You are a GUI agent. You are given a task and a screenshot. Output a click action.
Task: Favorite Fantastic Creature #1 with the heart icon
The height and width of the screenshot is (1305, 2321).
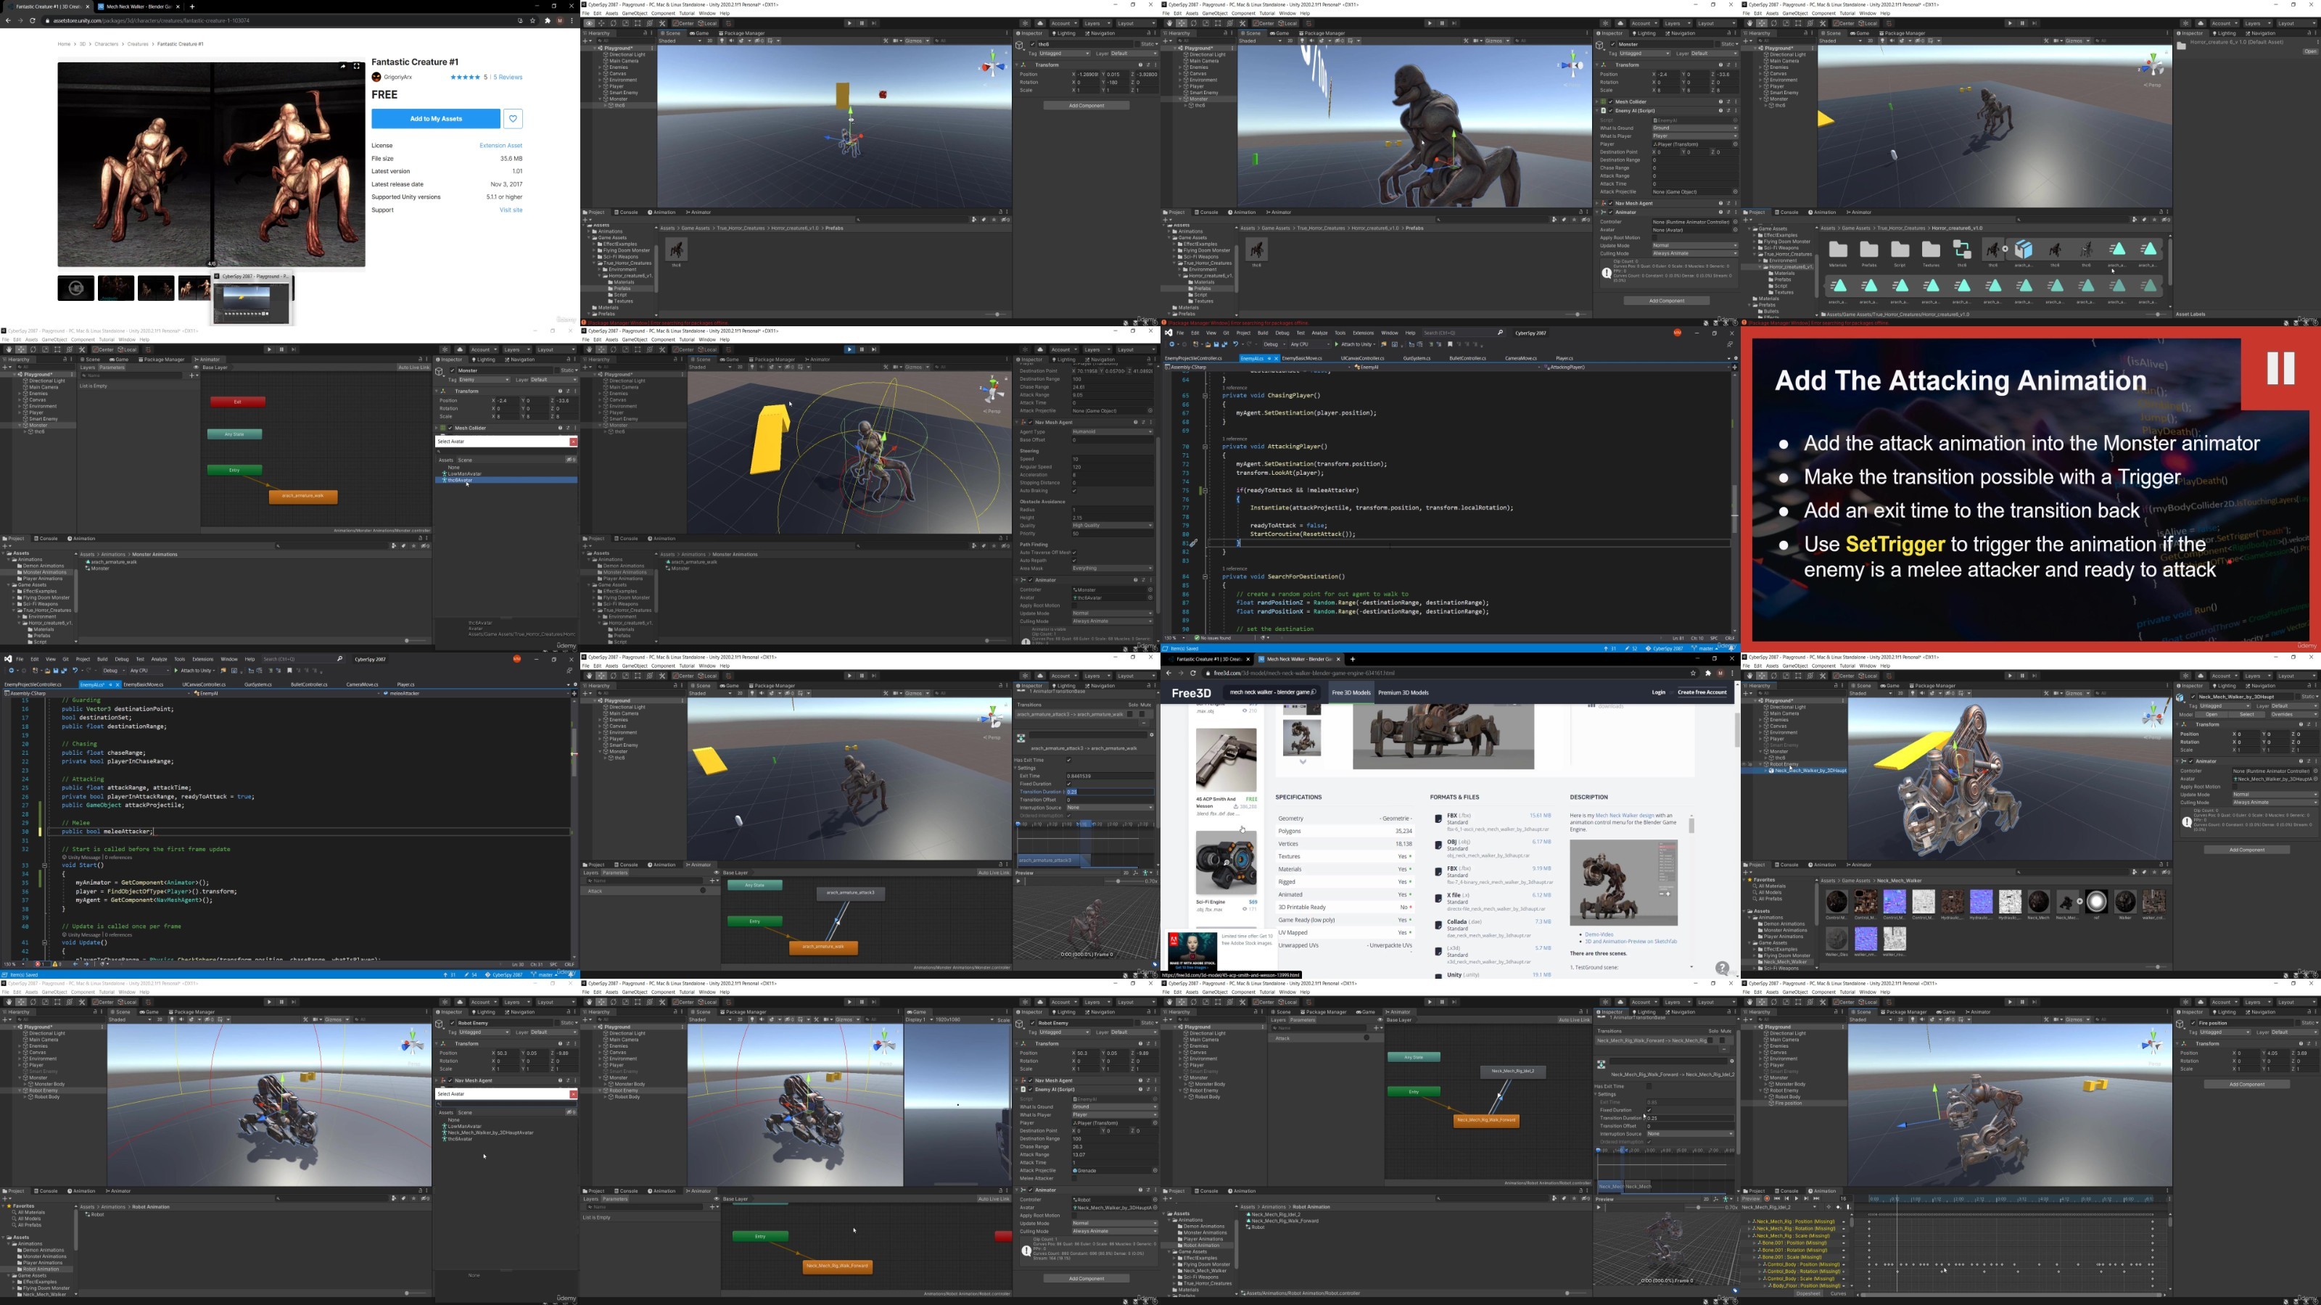pyautogui.click(x=513, y=119)
